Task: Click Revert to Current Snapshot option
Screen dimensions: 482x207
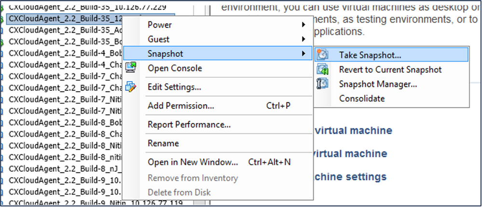Action: click(x=390, y=69)
